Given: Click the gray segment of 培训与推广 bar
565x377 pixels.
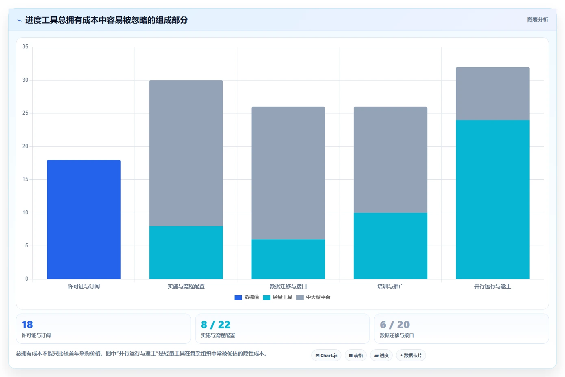Looking at the screenshot, I should (390, 160).
